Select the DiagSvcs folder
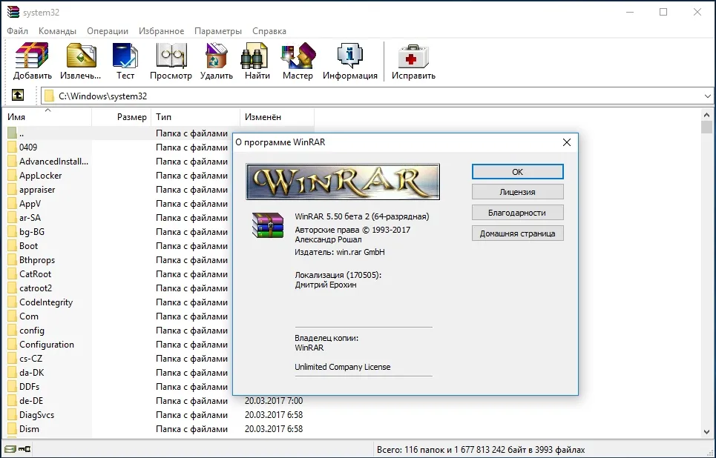 (x=36, y=415)
